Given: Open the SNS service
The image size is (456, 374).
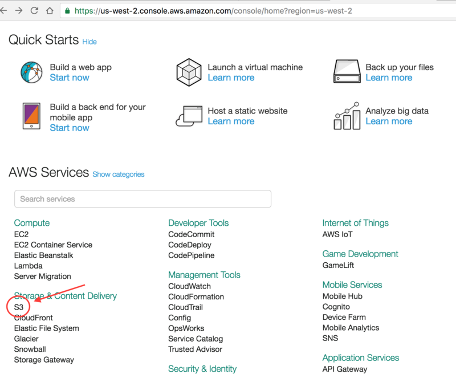Looking at the screenshot, I should pyautogui.click(x=330, y=338).
